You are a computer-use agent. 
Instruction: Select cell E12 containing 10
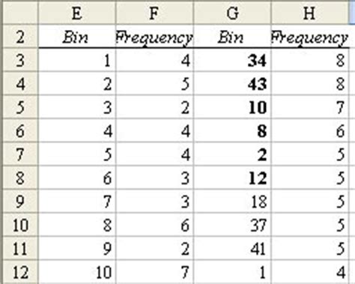click(x=77, y=272)
